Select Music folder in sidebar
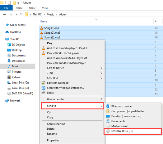This screenshot has width=163, height=144. click(17, 66)
